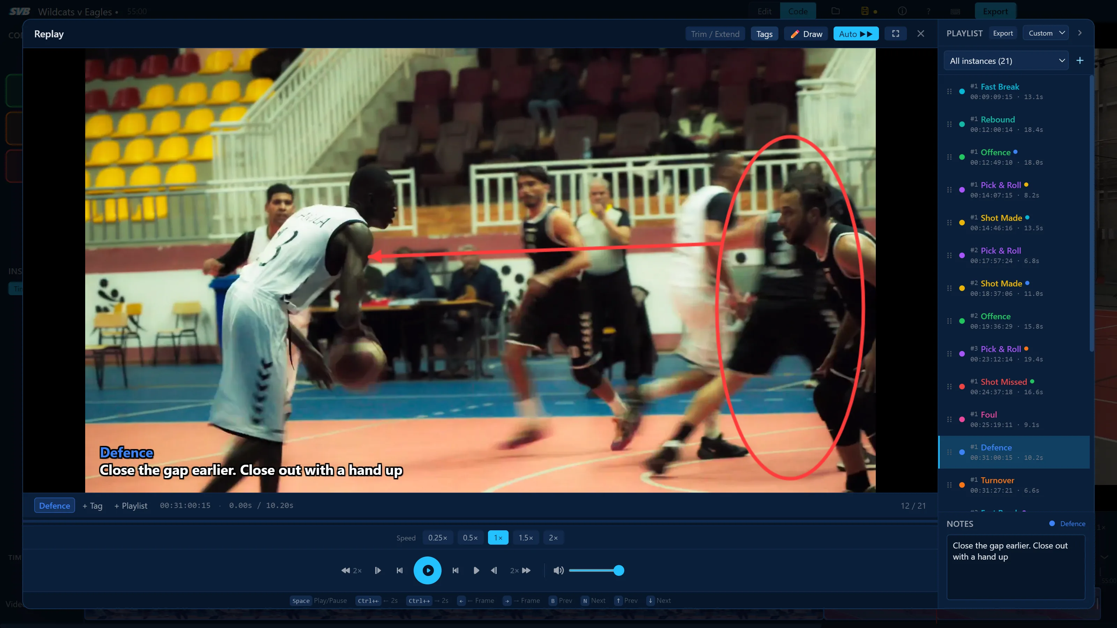Switch to Edit tab in main window
This screenshot has height=628, width=1117.
[764, 11]
